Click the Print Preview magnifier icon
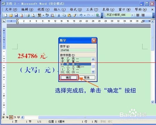 pyautogui.click(x=33, y=15)
